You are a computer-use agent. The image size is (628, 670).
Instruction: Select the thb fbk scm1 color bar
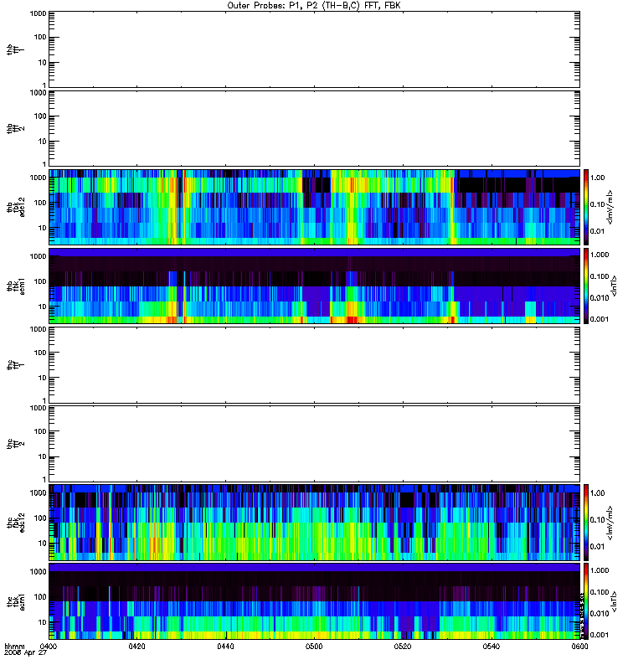586,286
